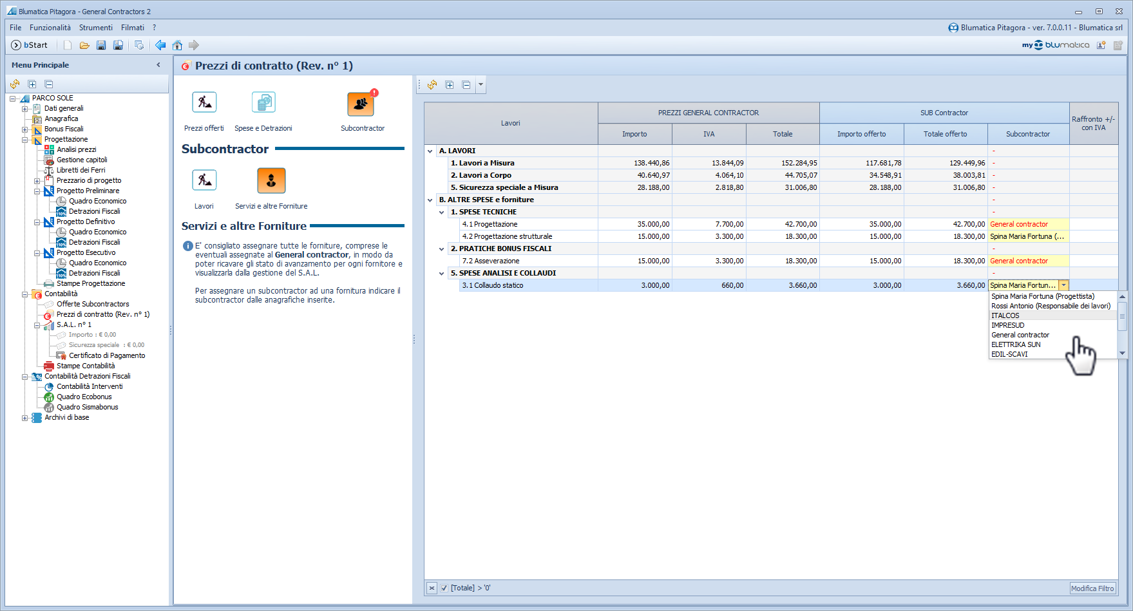Collapse the 1. SPESE TECNICHE group

(x=442, y=212)
